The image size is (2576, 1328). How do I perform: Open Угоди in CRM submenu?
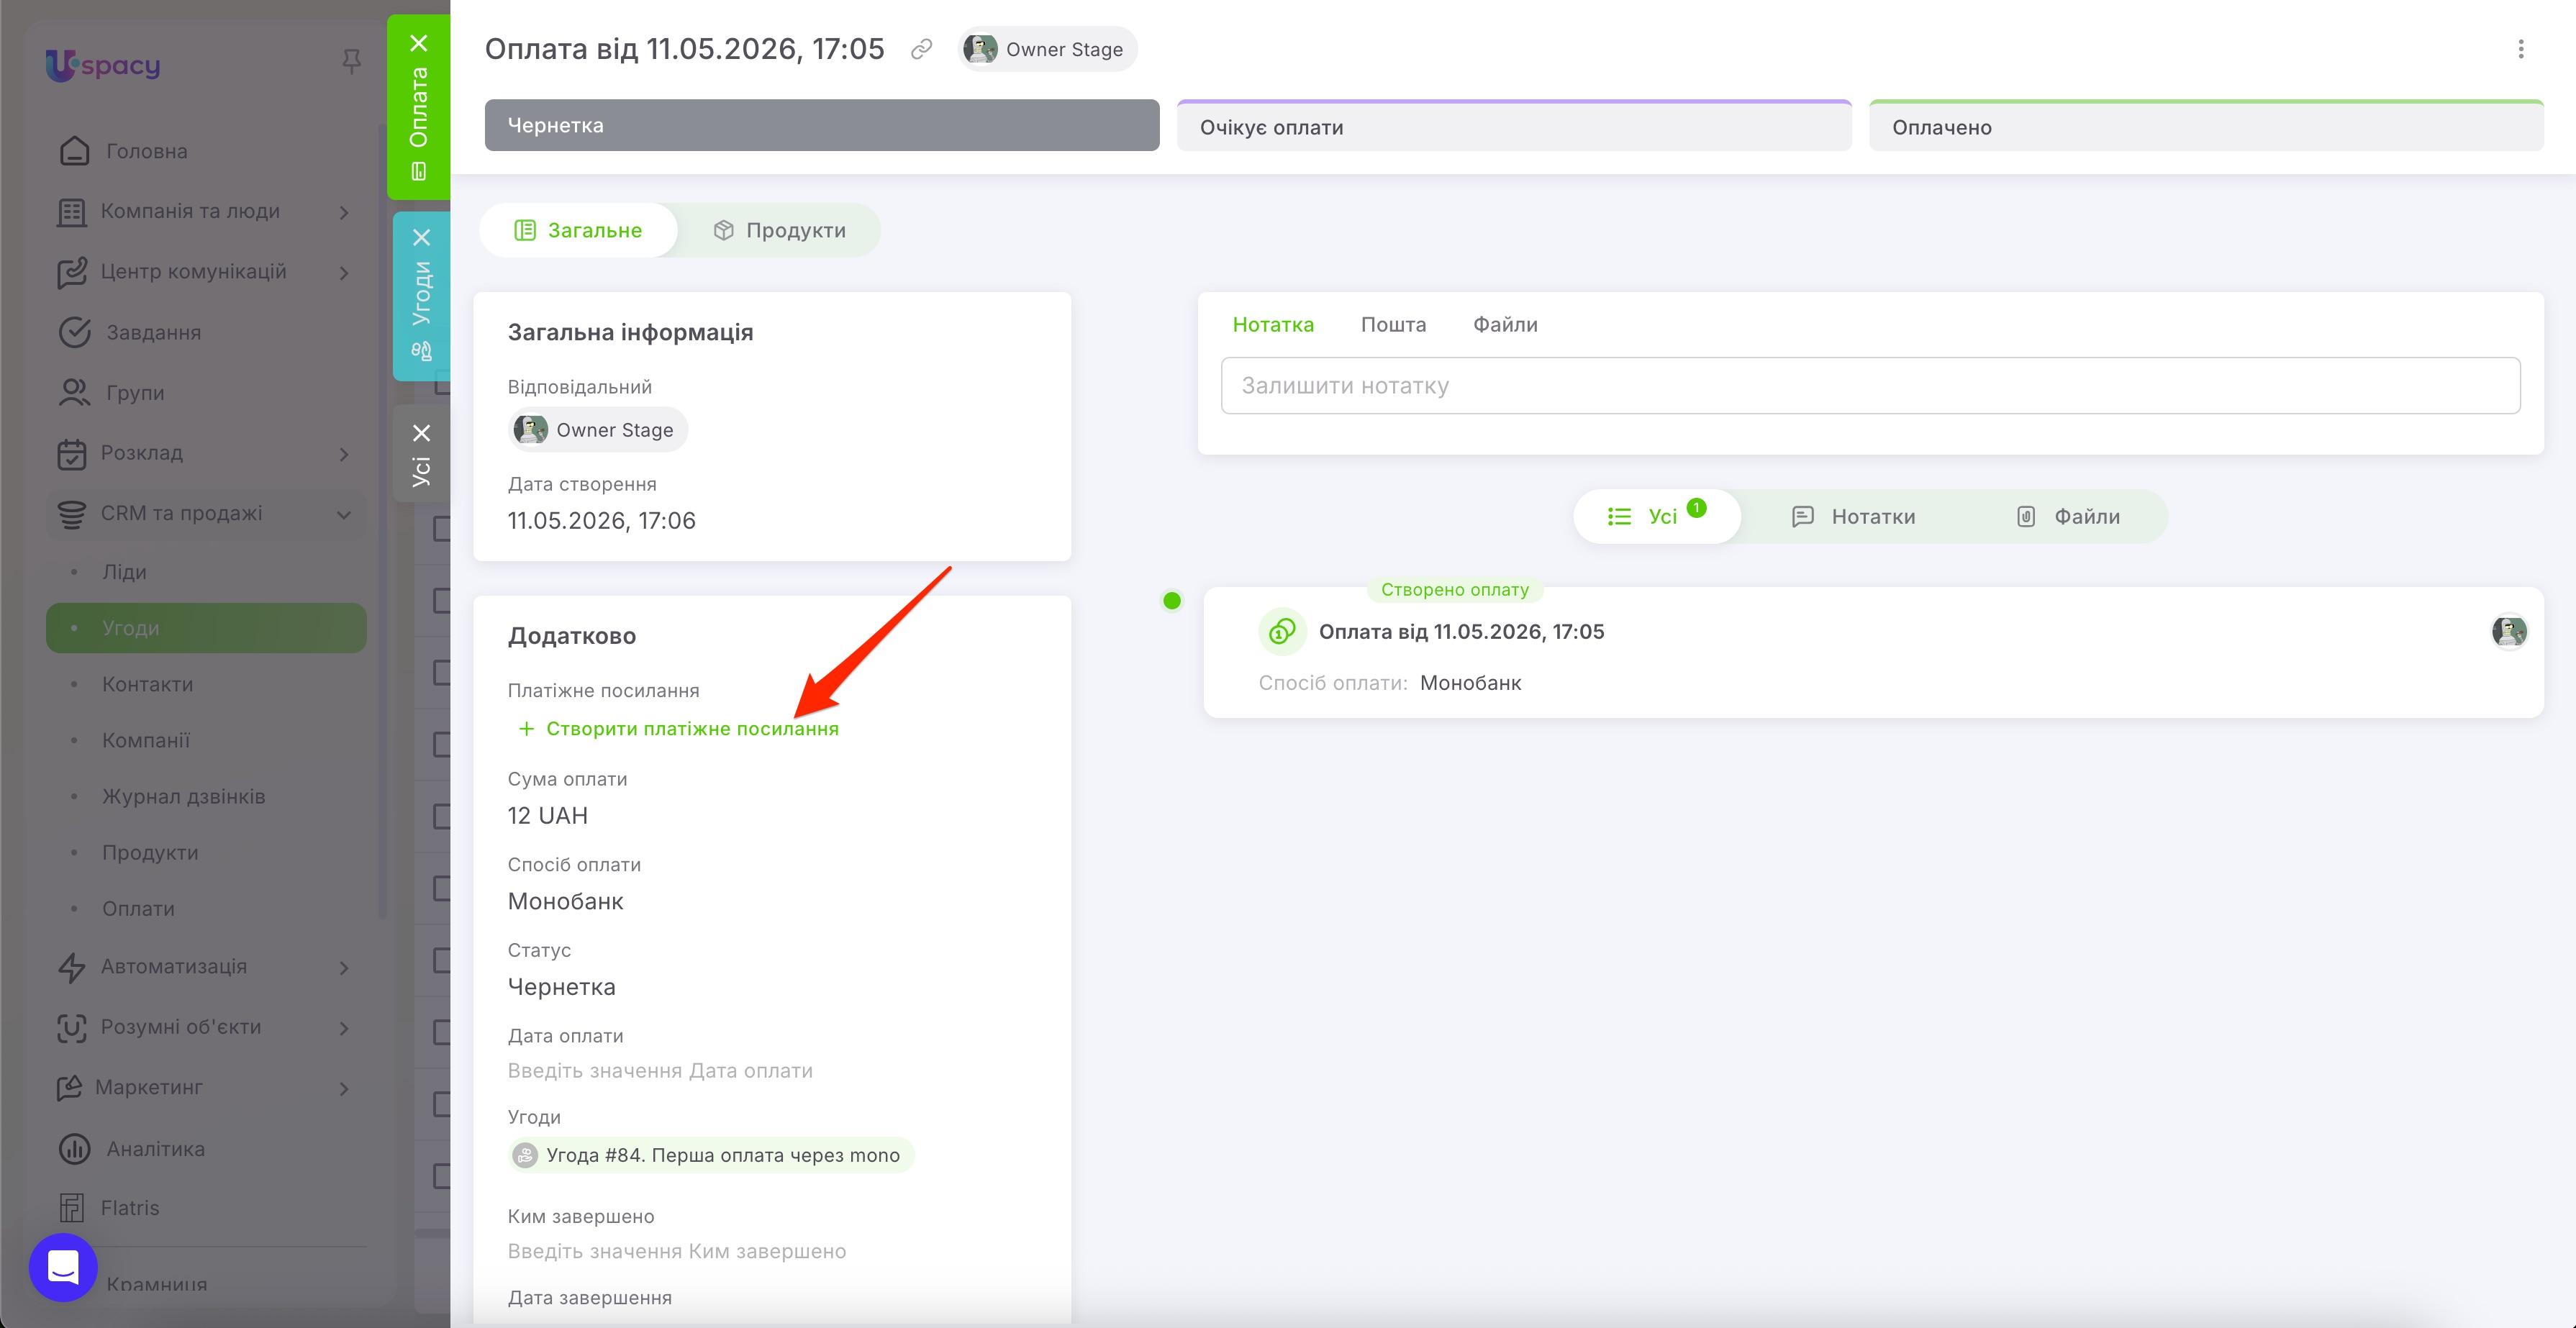point(206,628)
